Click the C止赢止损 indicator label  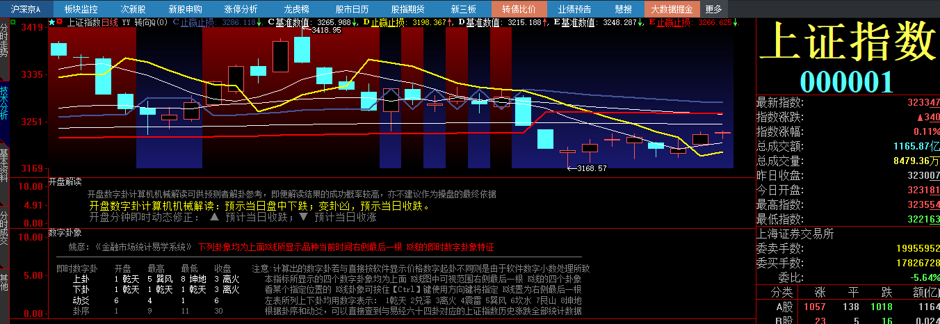[195, 22]
